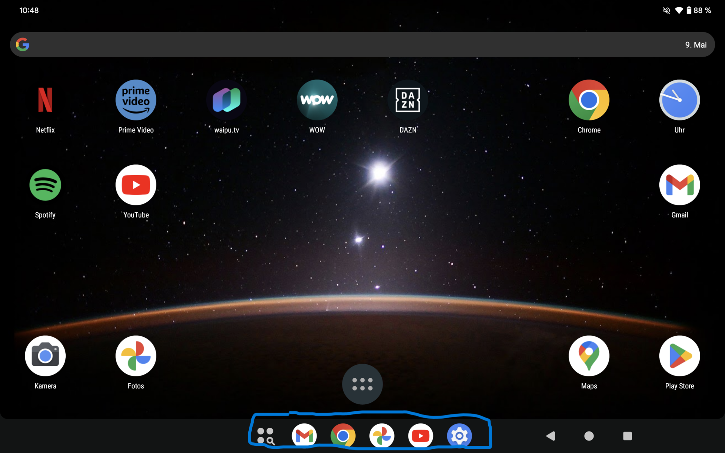The height and width of the screenshot is (453, 725).
Task: Tap the Wi-Fi status icon
Action: click(679, 11)
